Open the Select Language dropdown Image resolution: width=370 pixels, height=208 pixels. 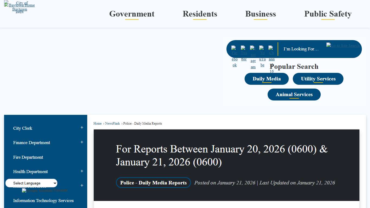[31, 183]
